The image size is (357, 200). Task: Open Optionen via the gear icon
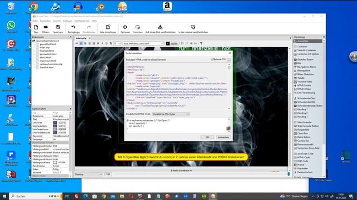125,27
